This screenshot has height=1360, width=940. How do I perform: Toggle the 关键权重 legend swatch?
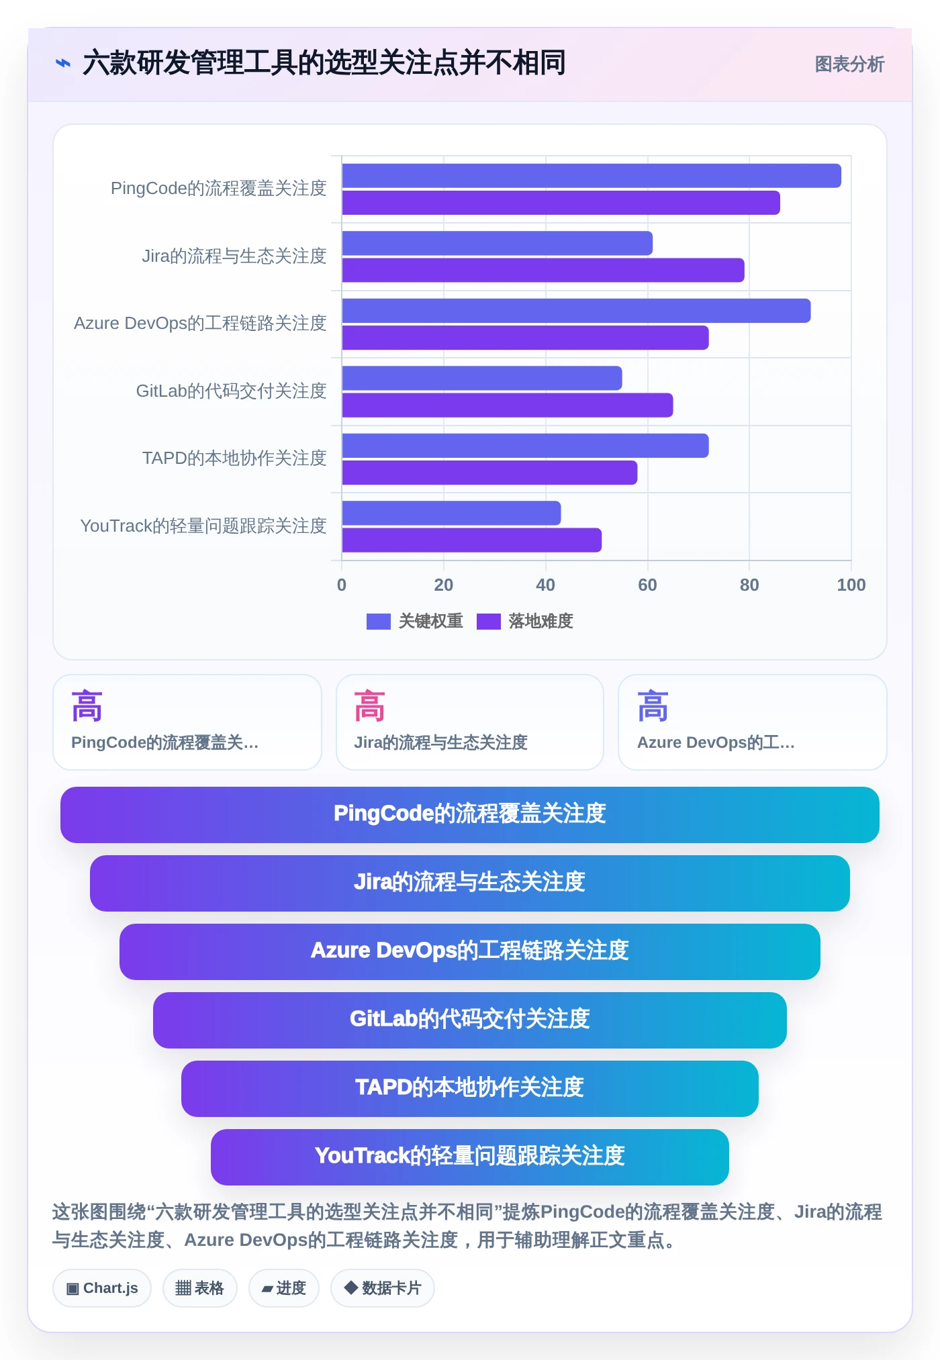coord(378,622)
